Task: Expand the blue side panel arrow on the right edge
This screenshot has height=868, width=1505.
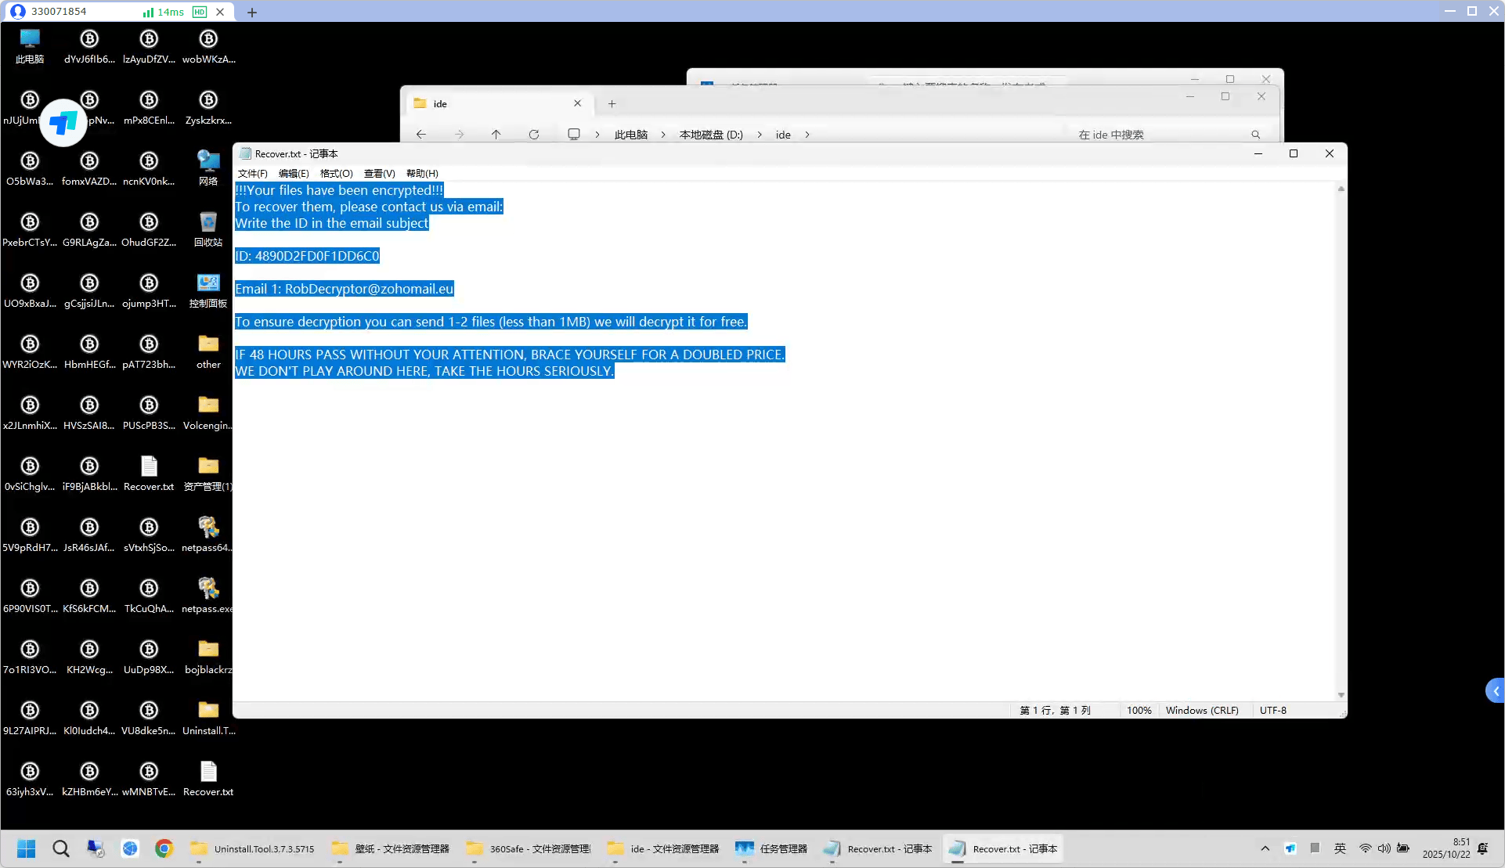Action: [1496, 691]
